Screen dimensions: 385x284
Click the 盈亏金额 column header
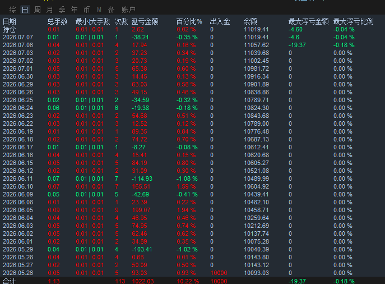(x=145, y=21)
